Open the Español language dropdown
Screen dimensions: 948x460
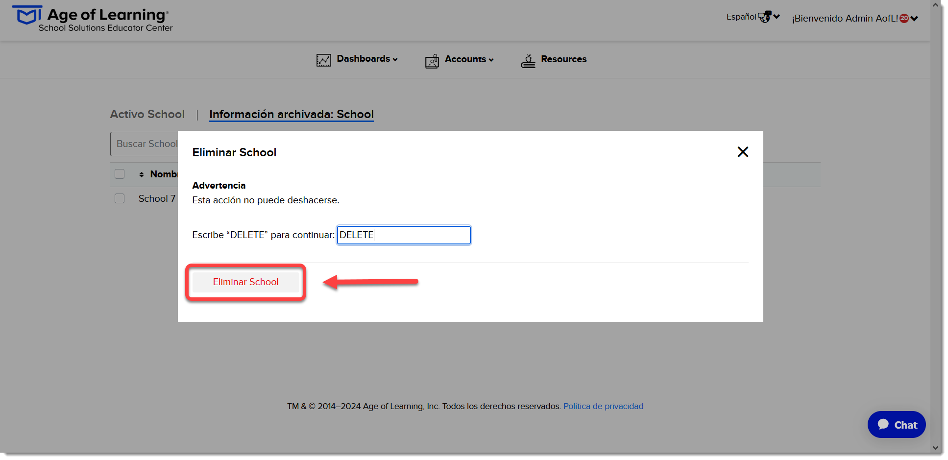pyautogui.click(x=753, y=17)
